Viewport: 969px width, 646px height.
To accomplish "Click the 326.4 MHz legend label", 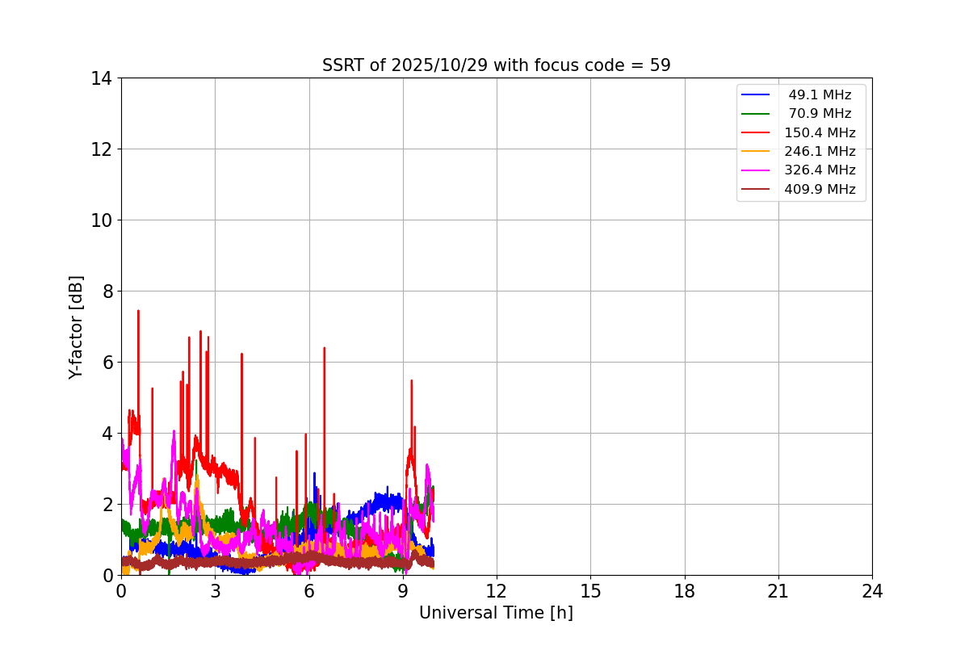I will pyautogui.click(x=820, y=170).
